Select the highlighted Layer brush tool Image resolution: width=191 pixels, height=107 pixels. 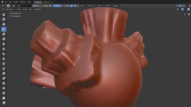pyautogui.click(x=4, y=29)
